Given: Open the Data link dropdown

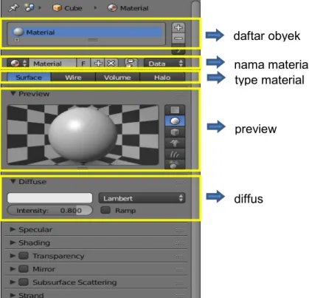Looking at the screenshot, I should (x=164, y=64).
